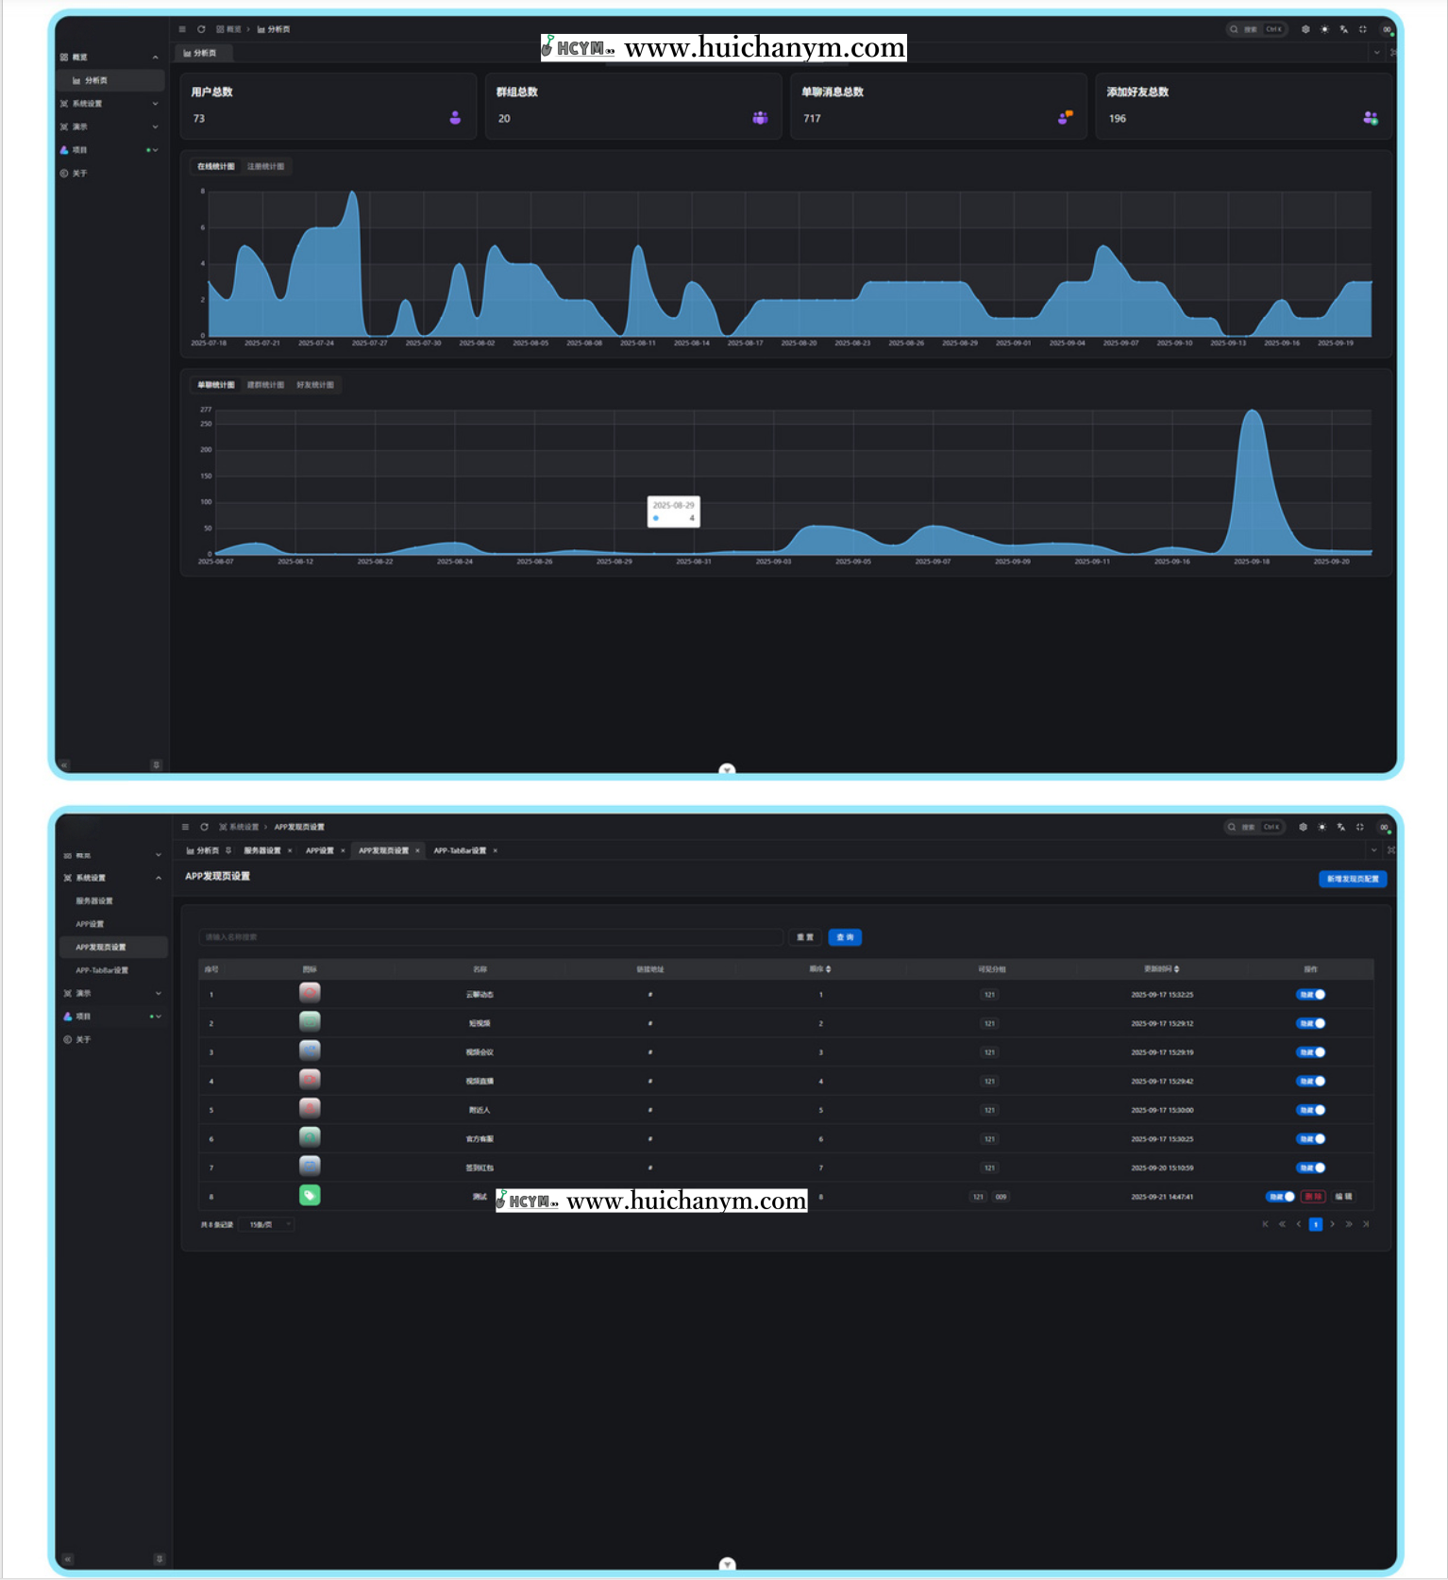Click the language translate icon in the analytics dashboard header
This screenshot has height=1580, width=1448.
pos(1343,29)
